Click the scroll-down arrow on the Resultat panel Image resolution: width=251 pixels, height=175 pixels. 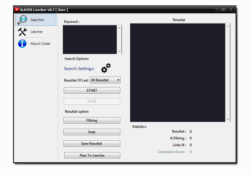(228, 120)
